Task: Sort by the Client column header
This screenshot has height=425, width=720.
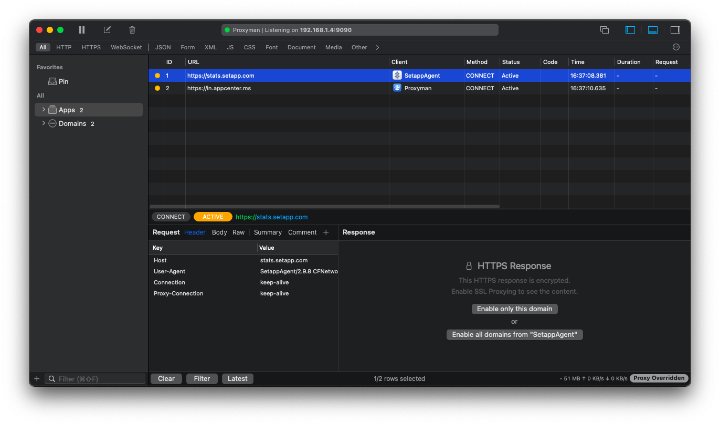Action: 426,62
